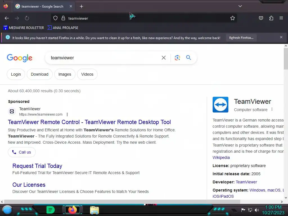The image size is (288, 216).
Task: Open the Save to Pocket icon
Action: (261, 18)
